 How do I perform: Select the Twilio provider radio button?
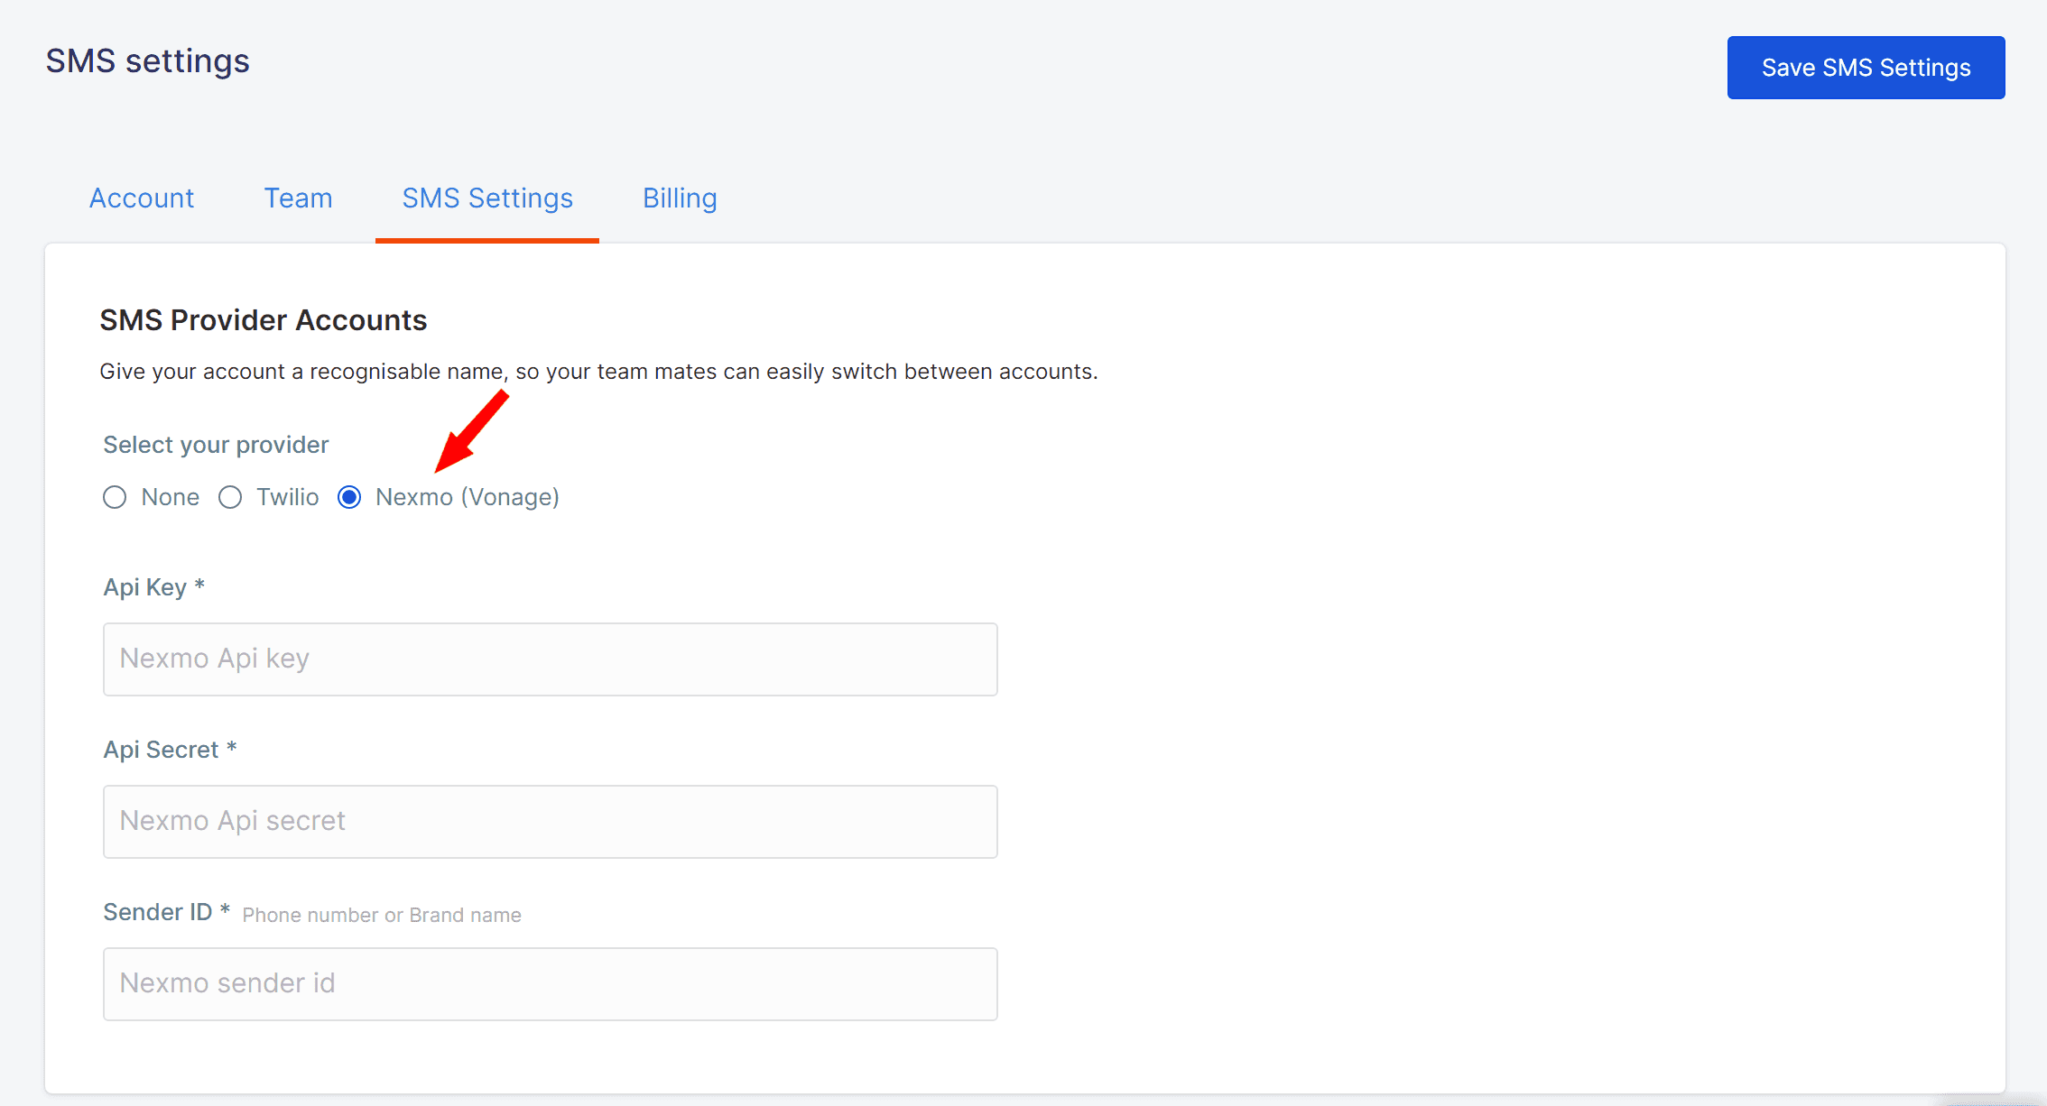click(230, 497)
